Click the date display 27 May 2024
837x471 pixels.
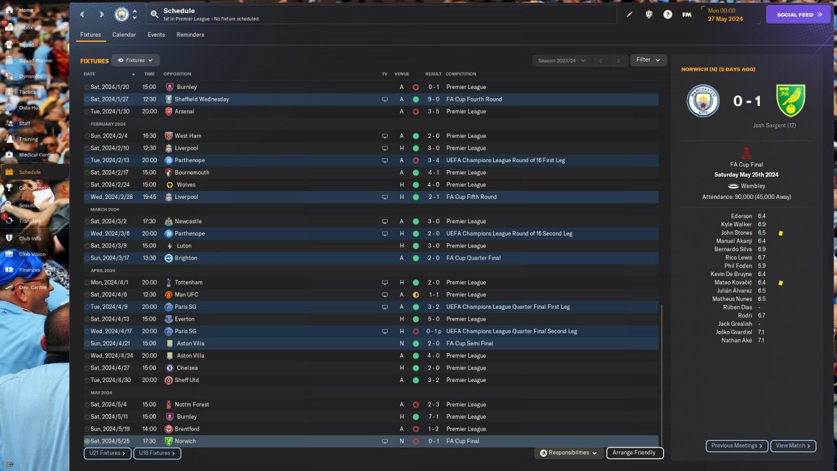click(725, 18)
